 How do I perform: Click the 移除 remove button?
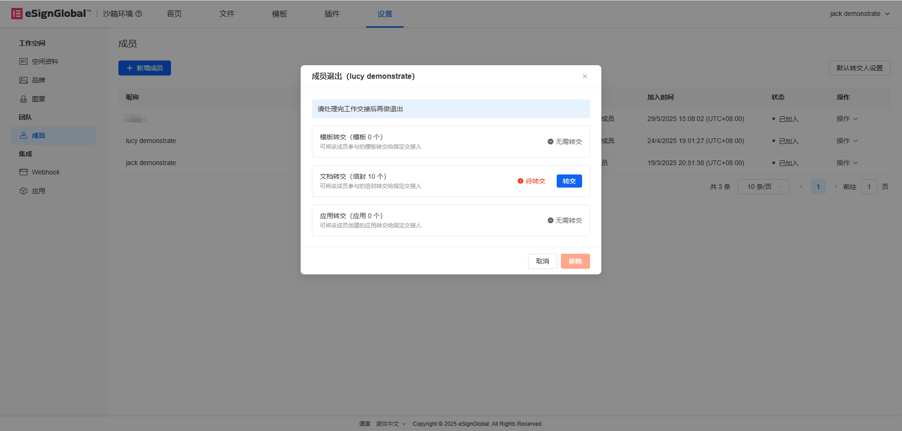point(575,261)
